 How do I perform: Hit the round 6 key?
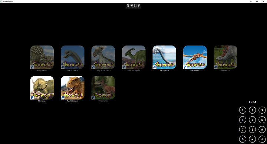[x=262, y=120]
